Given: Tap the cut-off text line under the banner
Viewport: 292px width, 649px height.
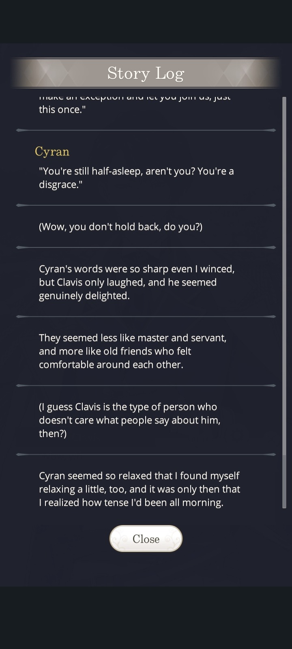Looking at the screenshot, I should [135, 97].
